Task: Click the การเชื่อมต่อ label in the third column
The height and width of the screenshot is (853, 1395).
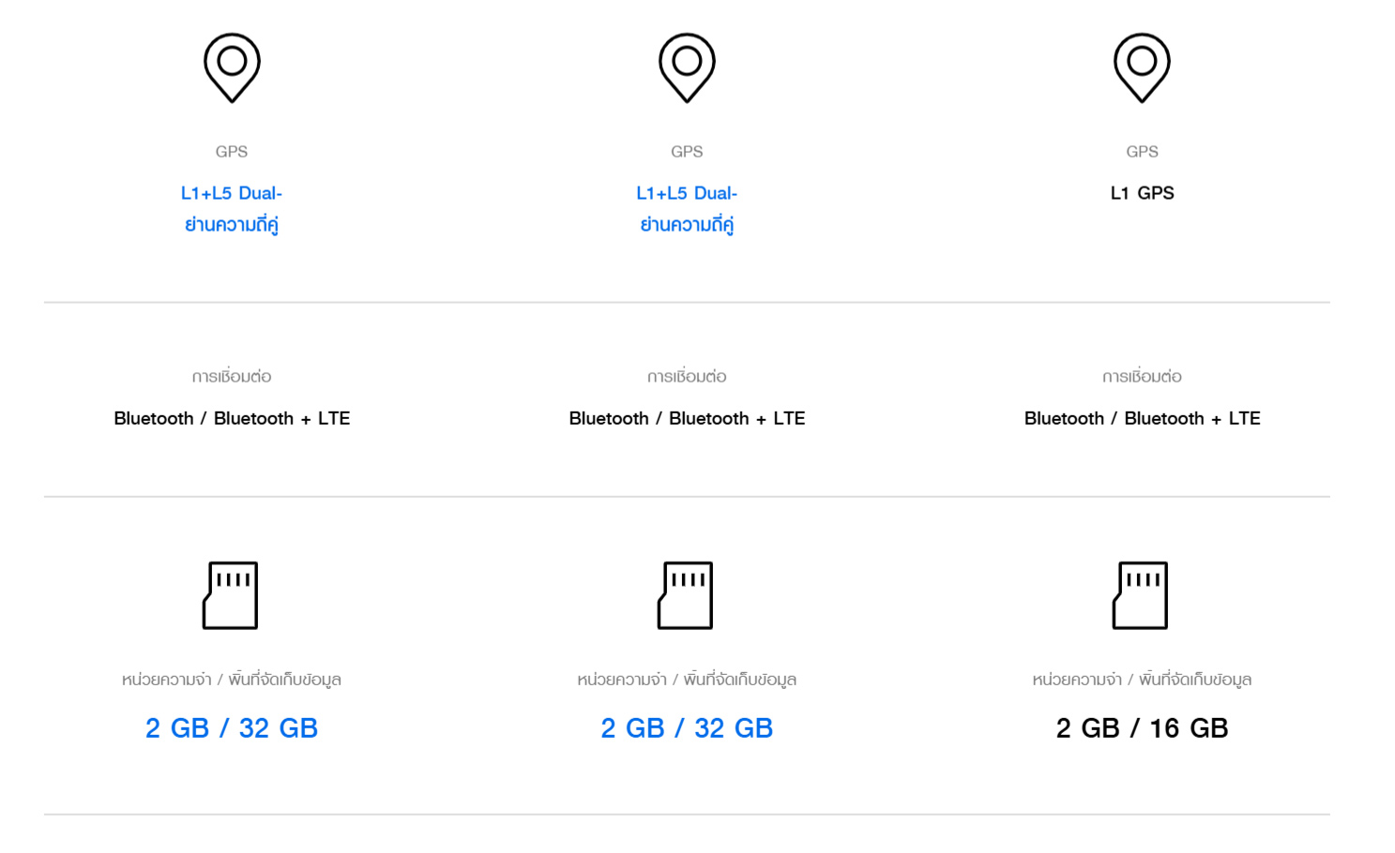Action: click(1142, 377)
